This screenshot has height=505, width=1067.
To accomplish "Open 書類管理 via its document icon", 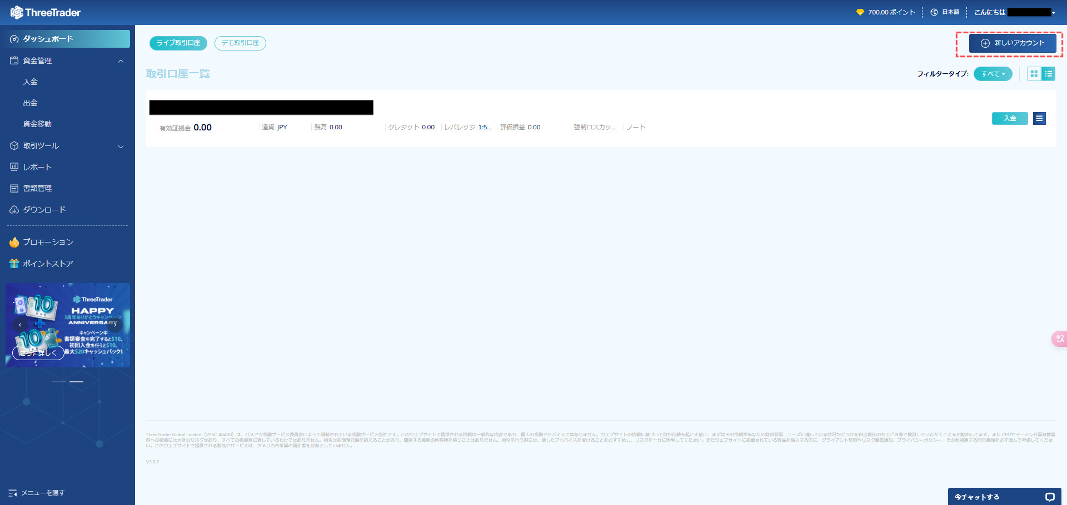I will (14, 188).
